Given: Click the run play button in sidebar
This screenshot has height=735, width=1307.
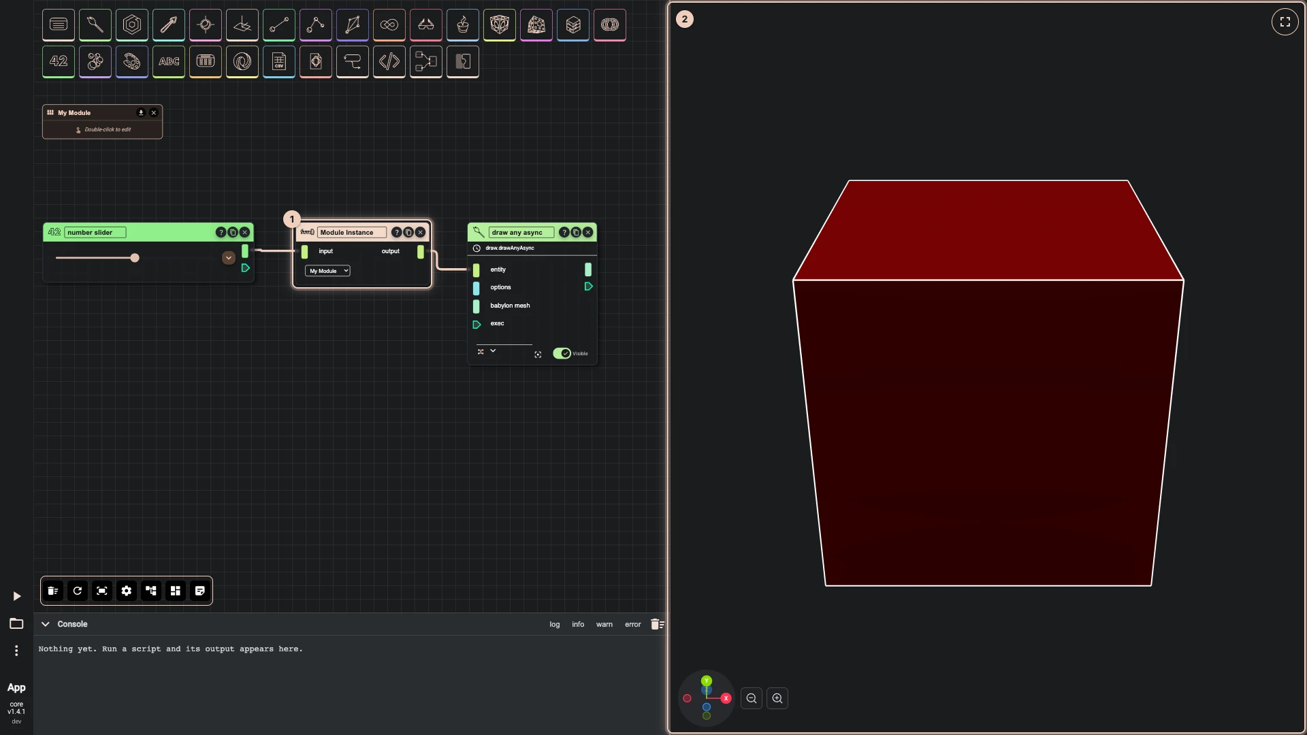Looking at the screenshot, I should click(17, 596).
